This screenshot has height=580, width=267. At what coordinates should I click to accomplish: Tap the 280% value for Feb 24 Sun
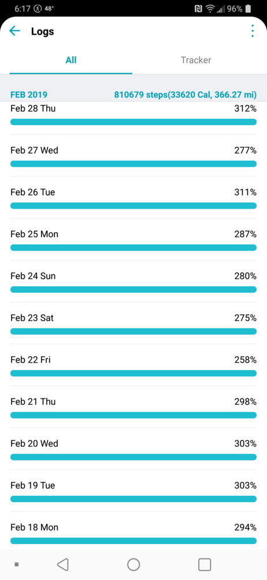tap(245, 276)
